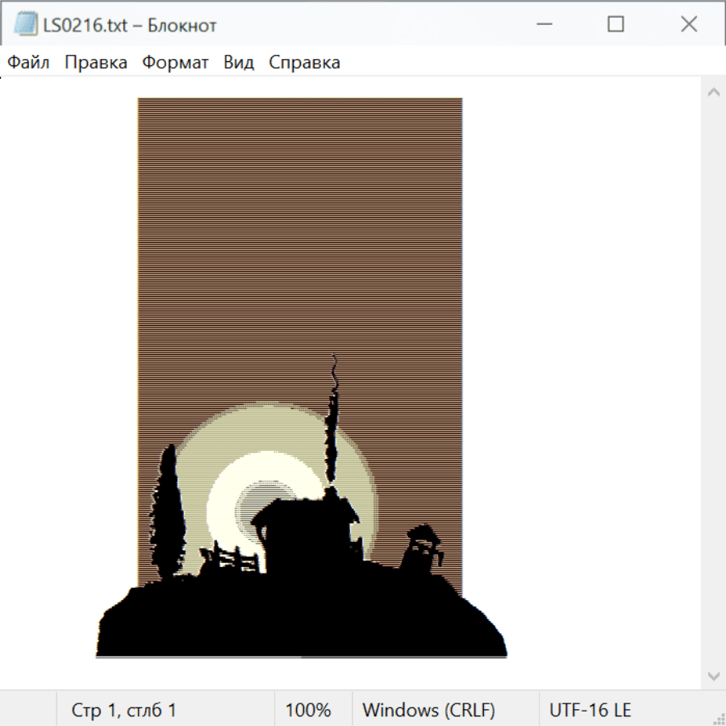This screenshot has width=726, height=726.
Task: Open the Правка menu
Action: pyautogui.click(x=96, y=63)
